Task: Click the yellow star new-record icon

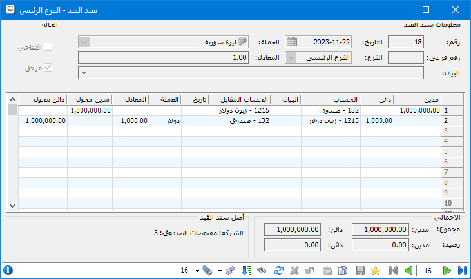Action: pyautogui.click(x=376, y=271)
